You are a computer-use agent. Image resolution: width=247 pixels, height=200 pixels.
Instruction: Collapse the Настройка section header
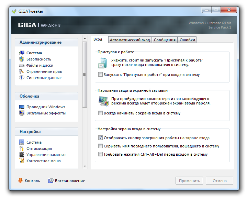(47, 132)
